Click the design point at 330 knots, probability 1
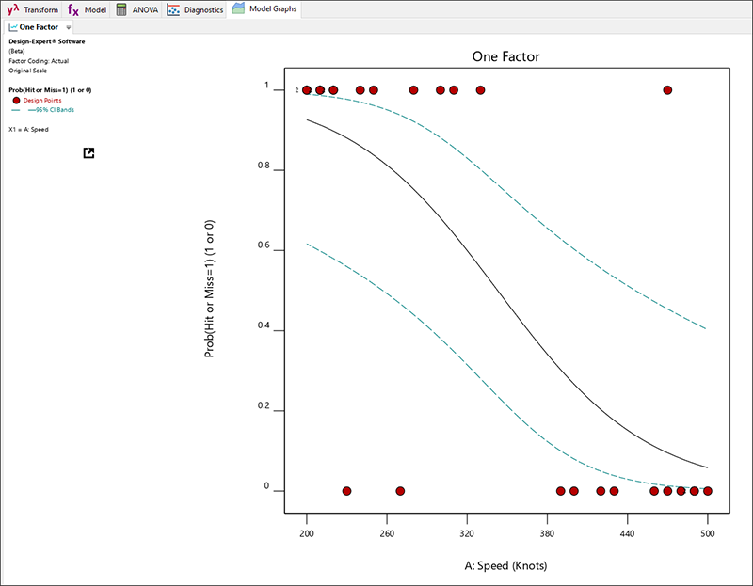Viewport: 753px width, 586px height. point(480,90)
